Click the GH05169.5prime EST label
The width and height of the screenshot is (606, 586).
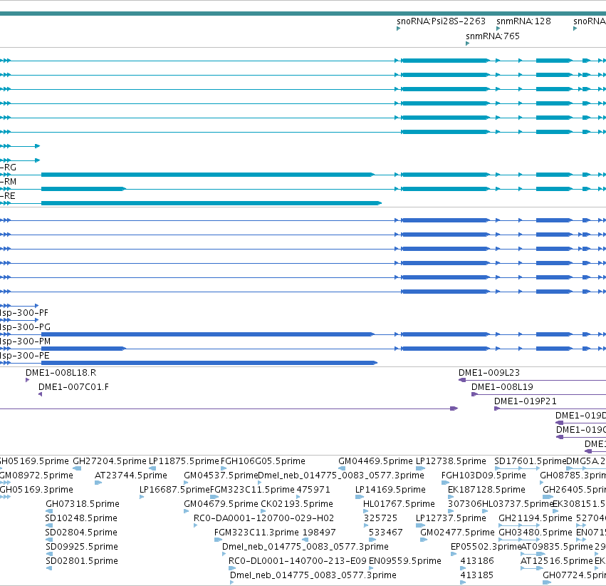click(x=34, y=461)
